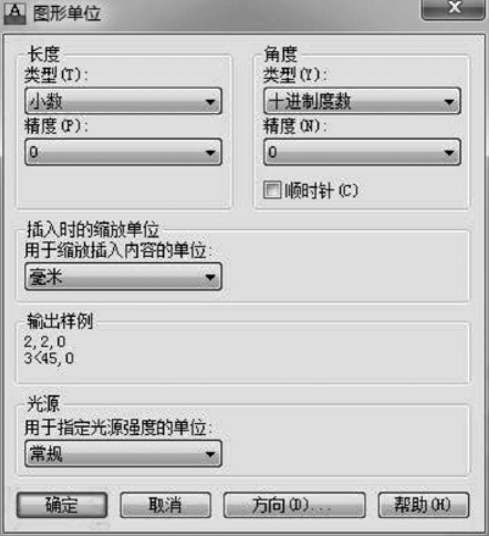Expand the 长度 精度 dropdown
This screenshot has width=489, height=536.
pyautogui.click(x=123, y=152)
